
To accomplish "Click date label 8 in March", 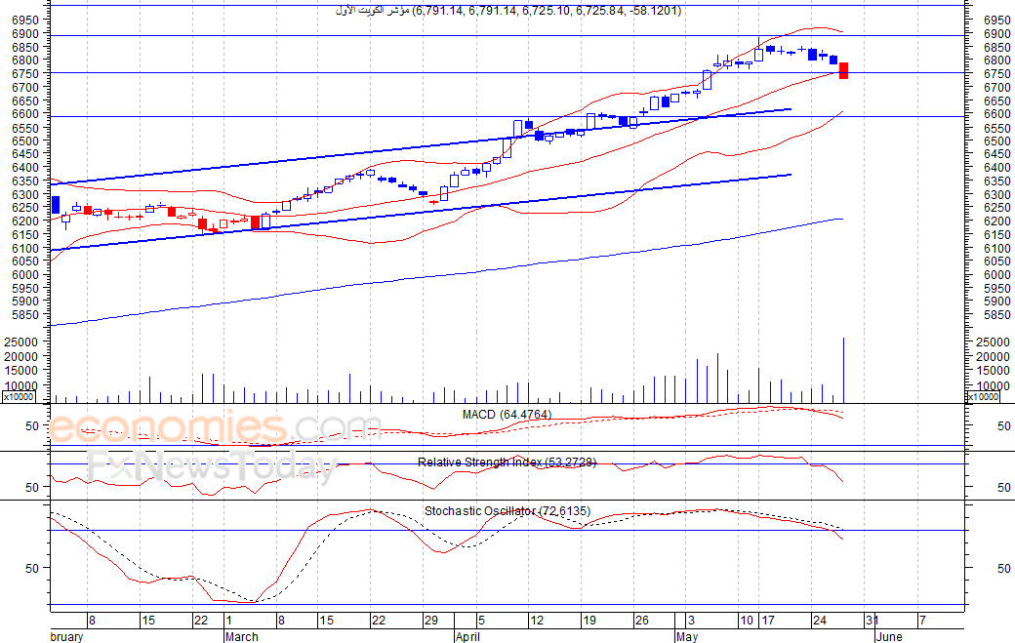I will 281,621.
